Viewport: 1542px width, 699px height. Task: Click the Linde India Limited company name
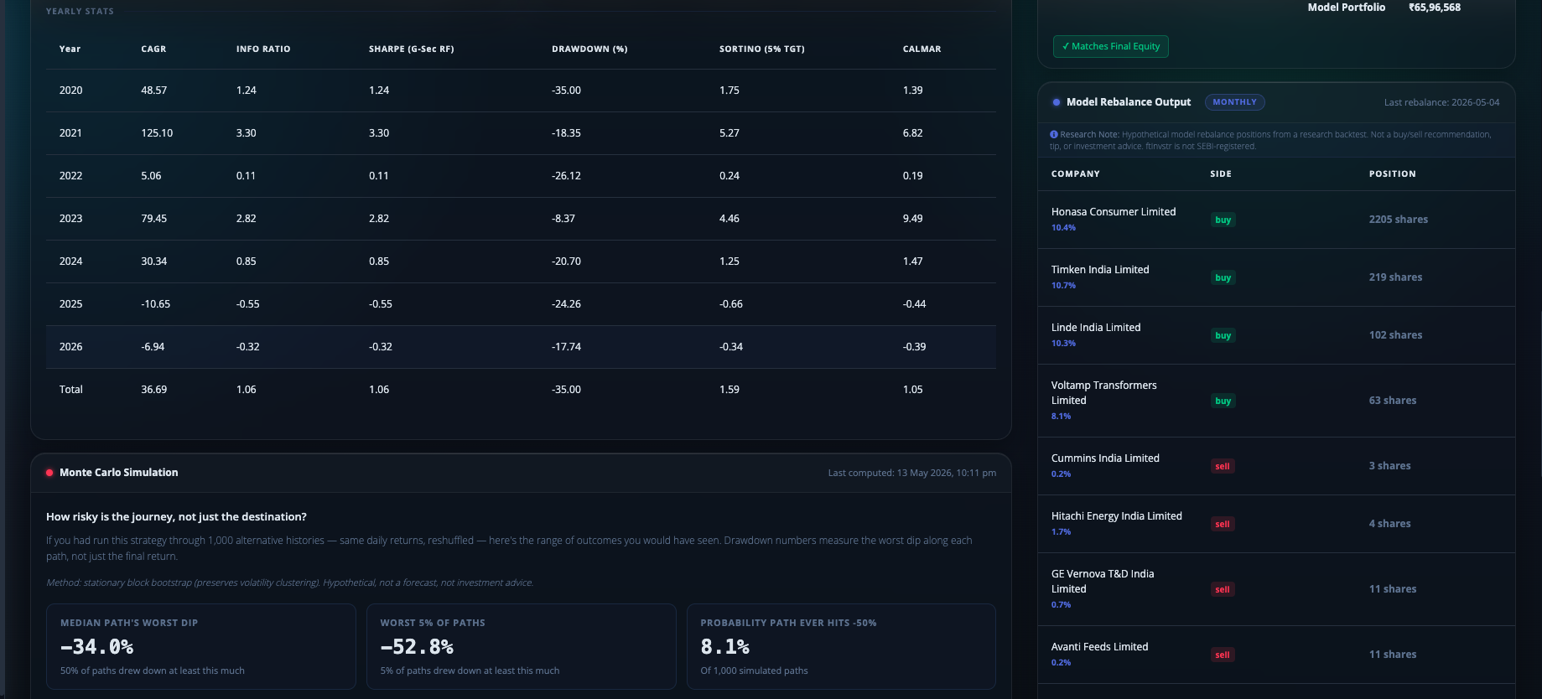click(1096, 328)
